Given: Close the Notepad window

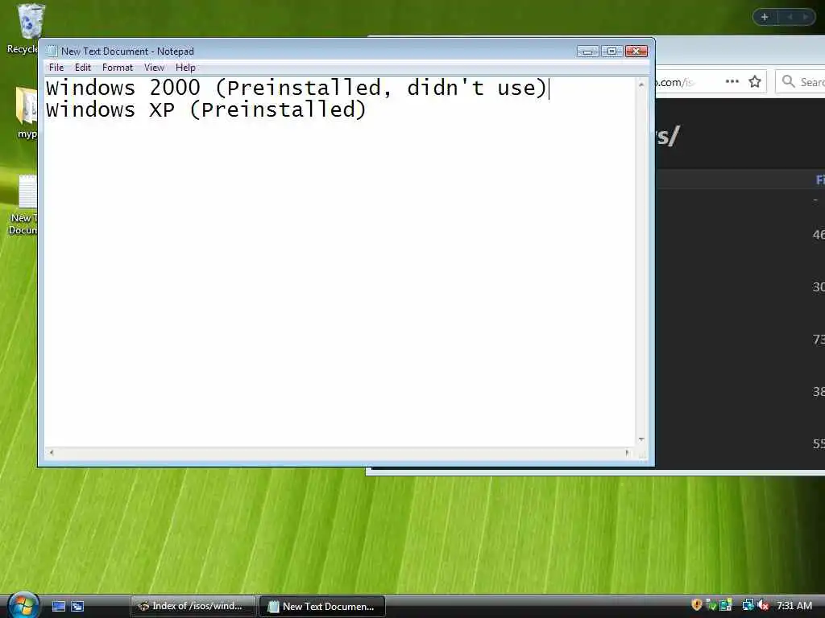Looking at the screenshot, I should (x=636, y=51).
